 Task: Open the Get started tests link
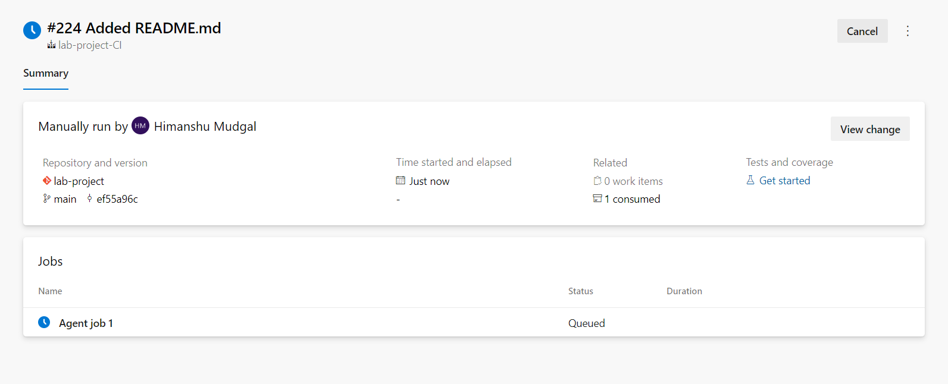[x=784, y=181]
